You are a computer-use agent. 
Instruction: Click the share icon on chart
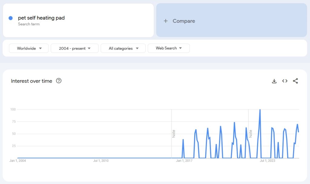click(x=295, y=81)
